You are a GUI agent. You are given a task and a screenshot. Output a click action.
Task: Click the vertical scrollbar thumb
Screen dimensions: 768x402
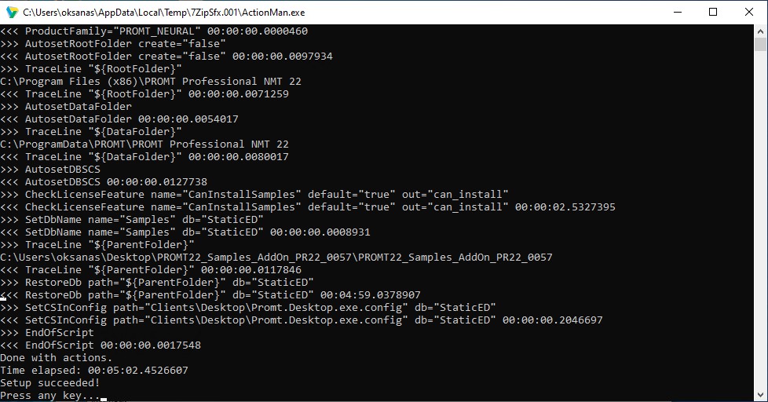point(760,45)
